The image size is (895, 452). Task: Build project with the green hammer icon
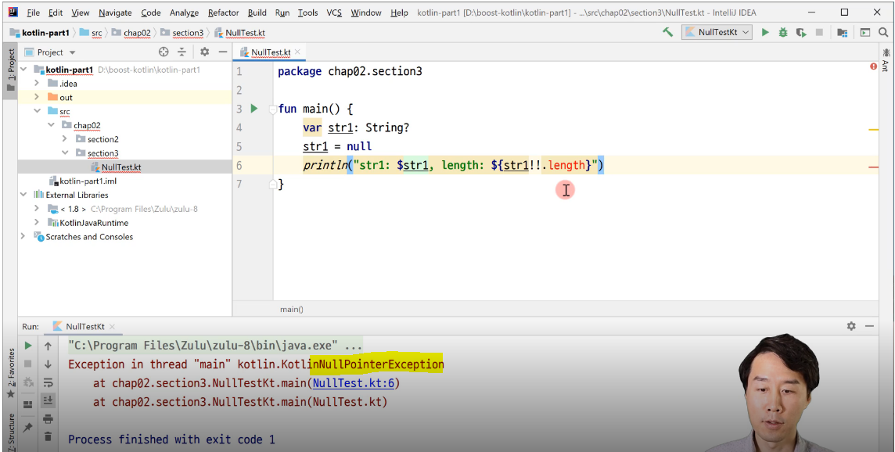pos(667,33)
